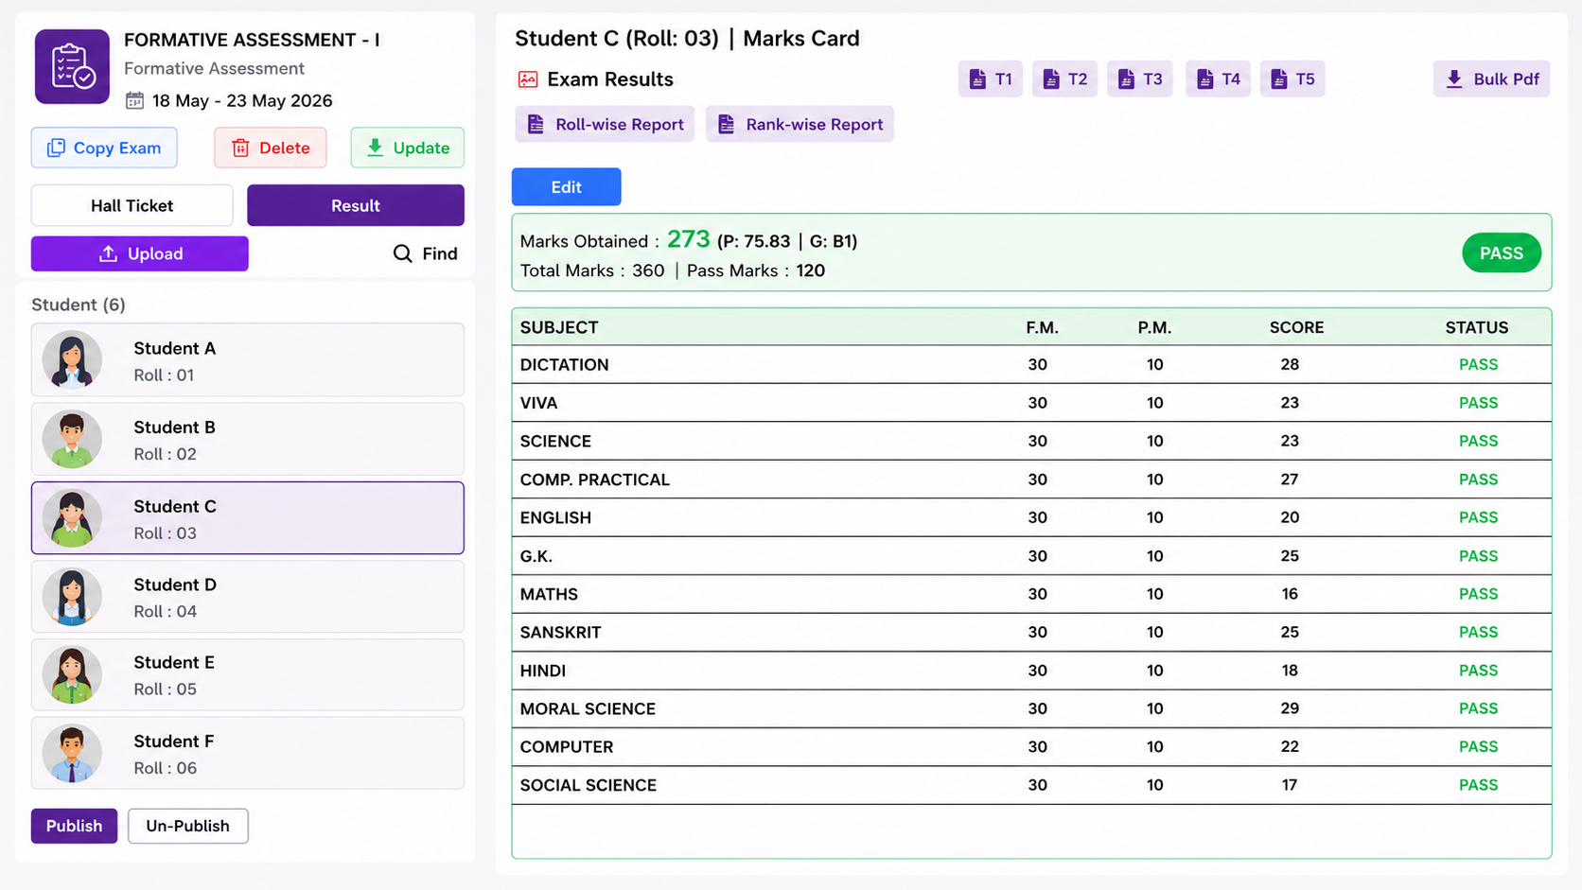Viewport: 1582px width, 890px height.
Task: Open the Roll-wise Report label
Action: 620,124
